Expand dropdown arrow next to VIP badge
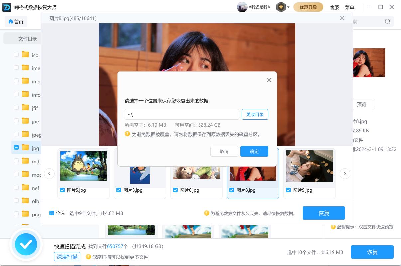The height and width of the screenshot is (266, 401). click(288, 7)
